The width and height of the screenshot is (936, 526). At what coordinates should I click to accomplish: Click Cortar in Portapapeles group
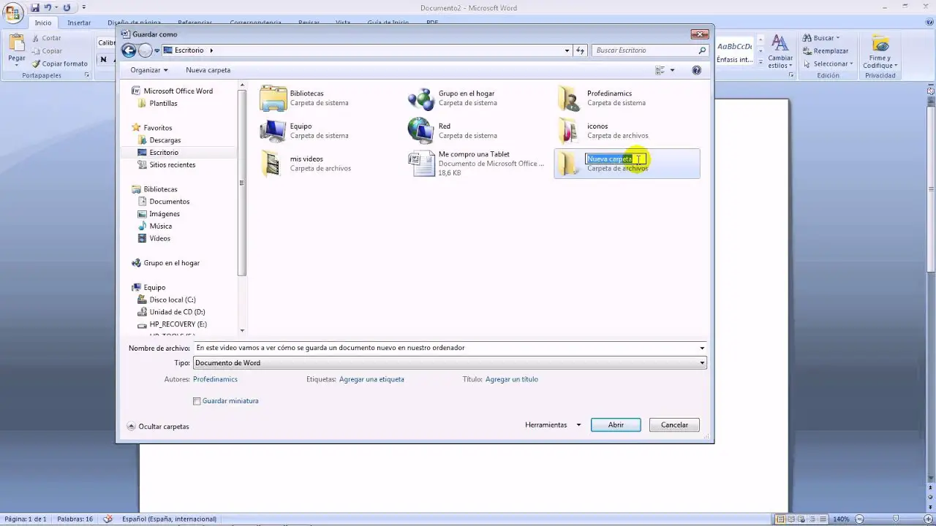click(46, 38)
